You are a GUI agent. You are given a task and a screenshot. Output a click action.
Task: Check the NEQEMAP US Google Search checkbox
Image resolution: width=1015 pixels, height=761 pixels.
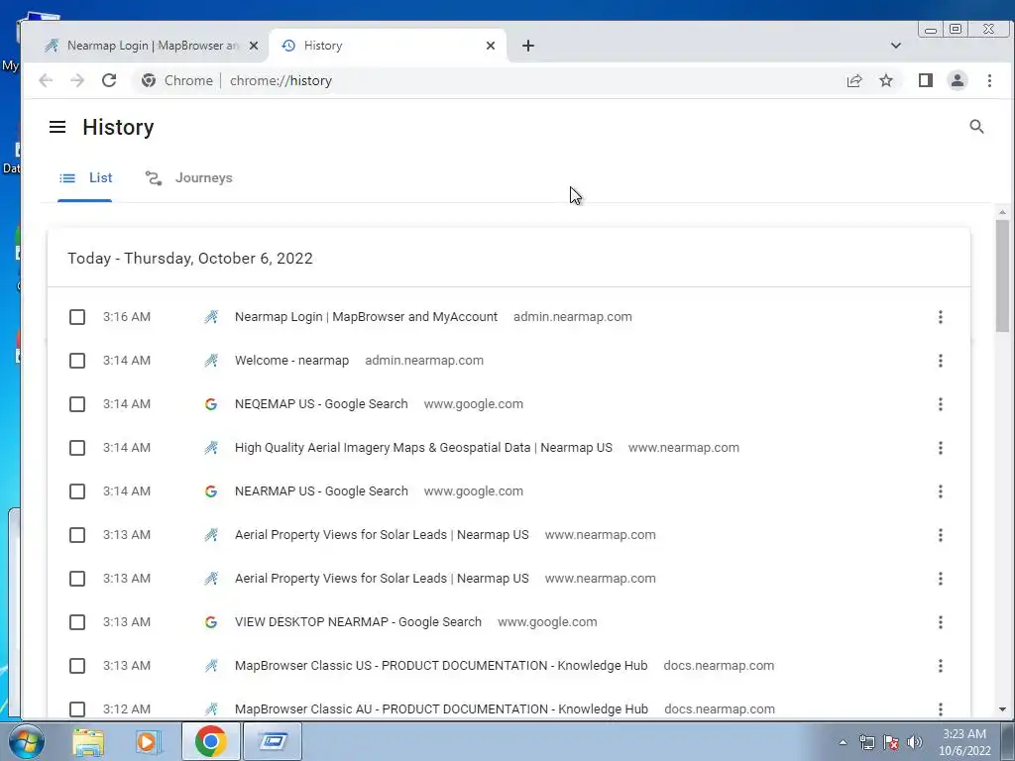pyautogui.click(x=77, y=404)
